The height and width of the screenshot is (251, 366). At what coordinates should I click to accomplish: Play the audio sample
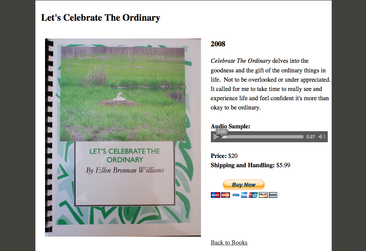[x=216, y=137]
